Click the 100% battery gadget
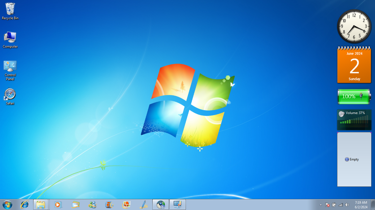Image resolution: width=375 pixels, height=210 pixels. 354,97
